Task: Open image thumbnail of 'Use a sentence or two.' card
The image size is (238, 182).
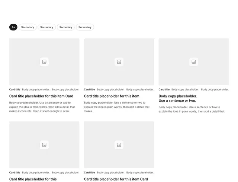Action: tap(193, 62)
